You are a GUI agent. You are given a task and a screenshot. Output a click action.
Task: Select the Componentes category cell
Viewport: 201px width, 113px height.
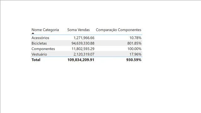pyautogui.click(x=43, y=49)
